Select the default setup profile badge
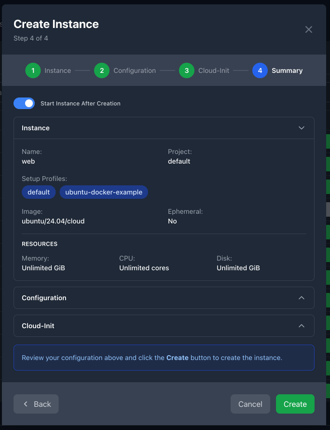This screenshot has height=430, width=330. point(38,192)
